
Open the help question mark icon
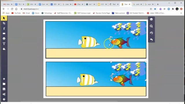pos(4,99)
